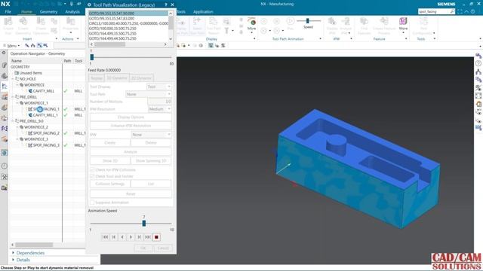Open More in the Display ribbon group
This screenshot has width=483, height=271.
click(251, 25)
